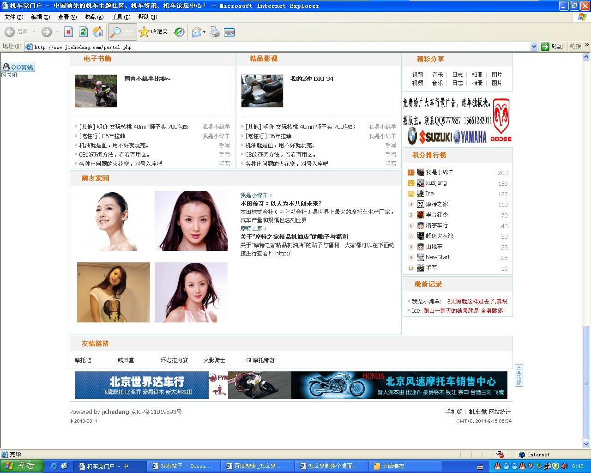
Task: Click the Suzuki Yamaha Dodge ad banner
Action: (x=457, y=121)
